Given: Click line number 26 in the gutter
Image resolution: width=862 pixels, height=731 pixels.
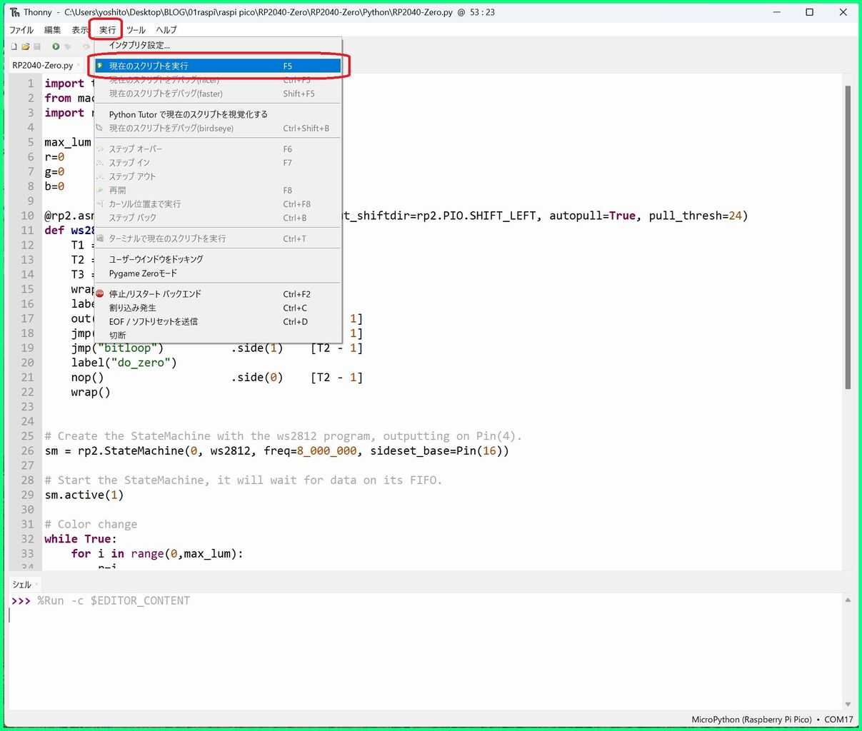Looking at the screenshot, I should click(x=27, y=451).
